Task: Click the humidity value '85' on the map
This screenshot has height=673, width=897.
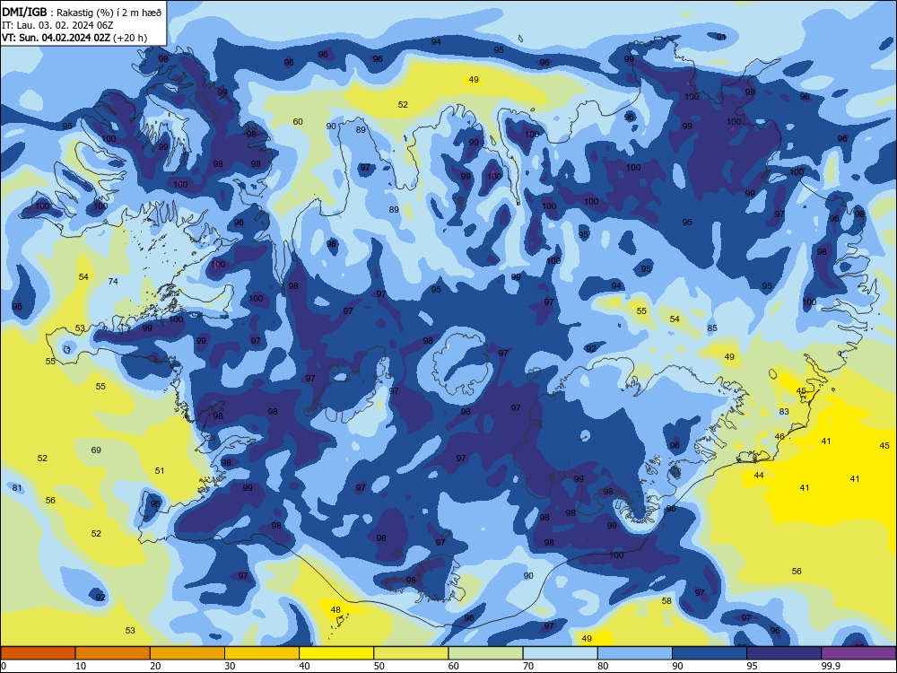Action: point(712,328)
